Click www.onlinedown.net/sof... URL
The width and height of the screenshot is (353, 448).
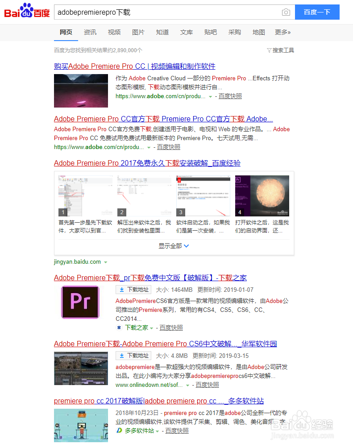click(149, 385)
